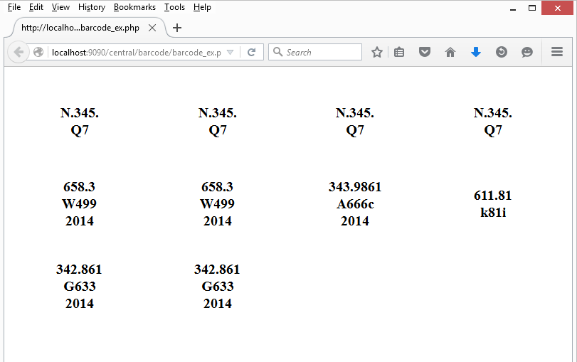Click the 343.9861 A666c 2014 label

tap(355, 204)
